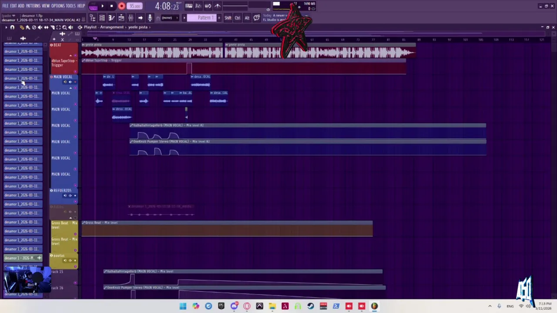Click the plus button right of Pattern 1

pos(219,18)
